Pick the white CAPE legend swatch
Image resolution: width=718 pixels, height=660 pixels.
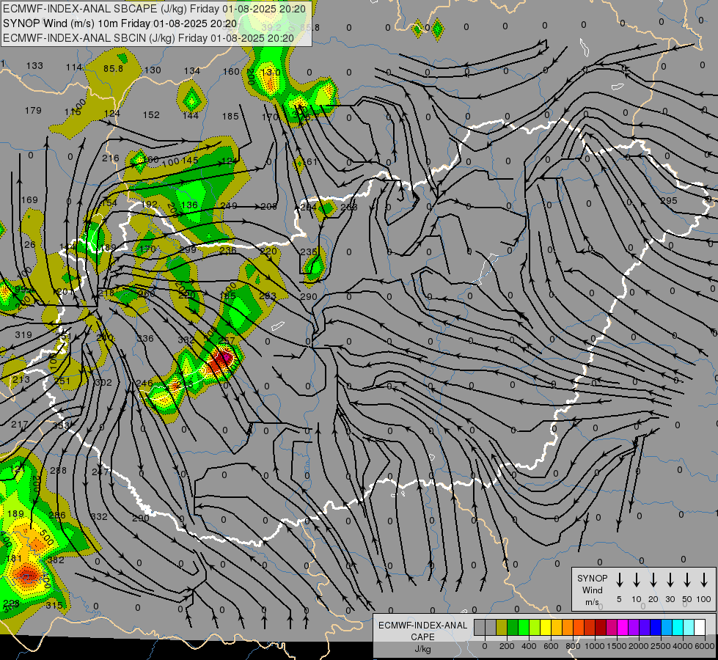click(x=700, y=627)
